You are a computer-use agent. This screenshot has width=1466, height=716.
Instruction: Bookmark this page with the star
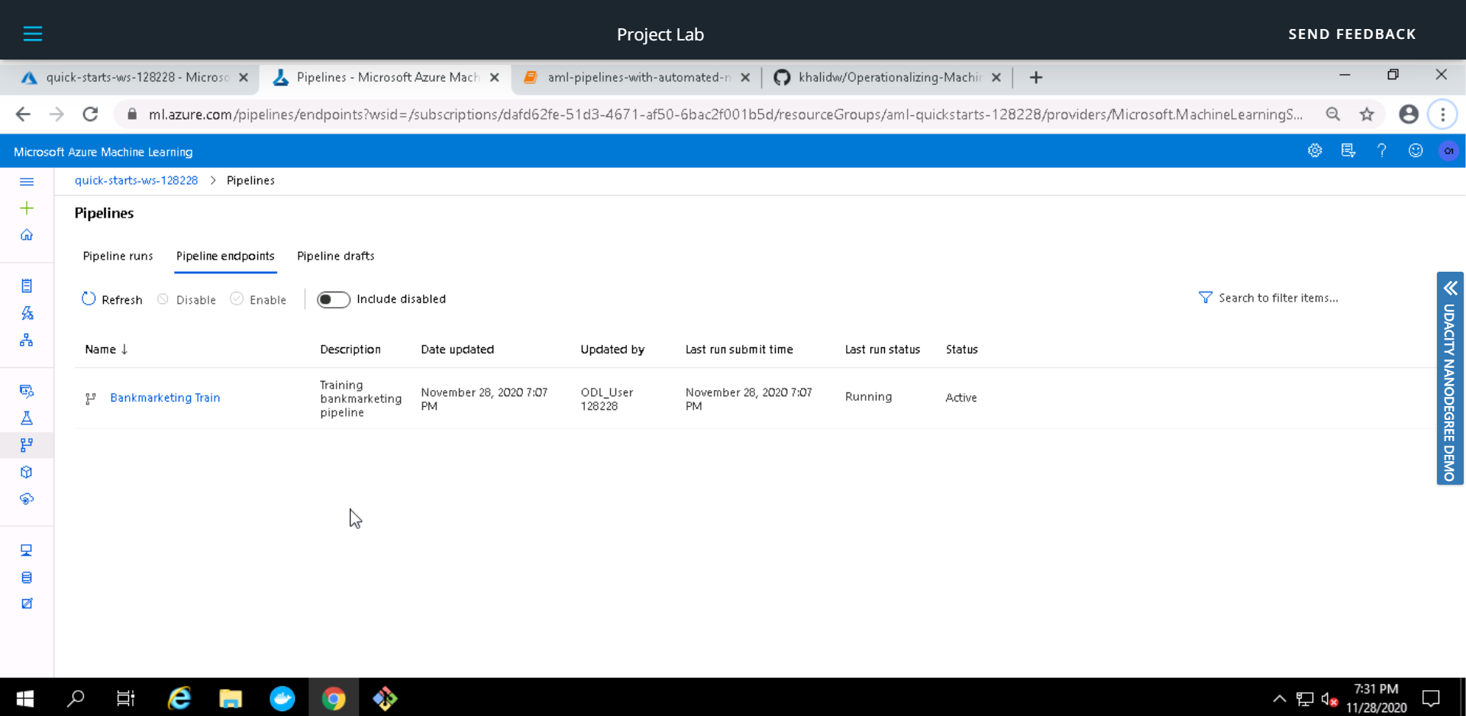(1367, 114)
